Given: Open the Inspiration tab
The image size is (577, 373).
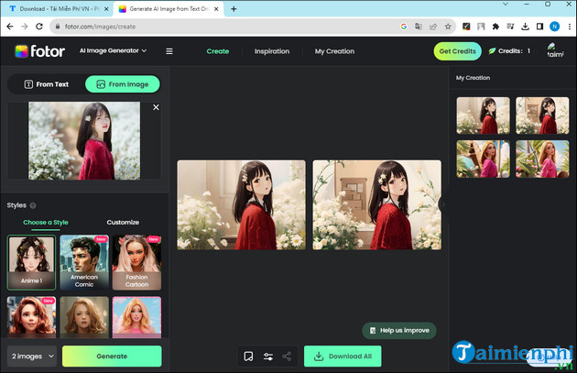Looking at the screenshot, I should [272, 51].
